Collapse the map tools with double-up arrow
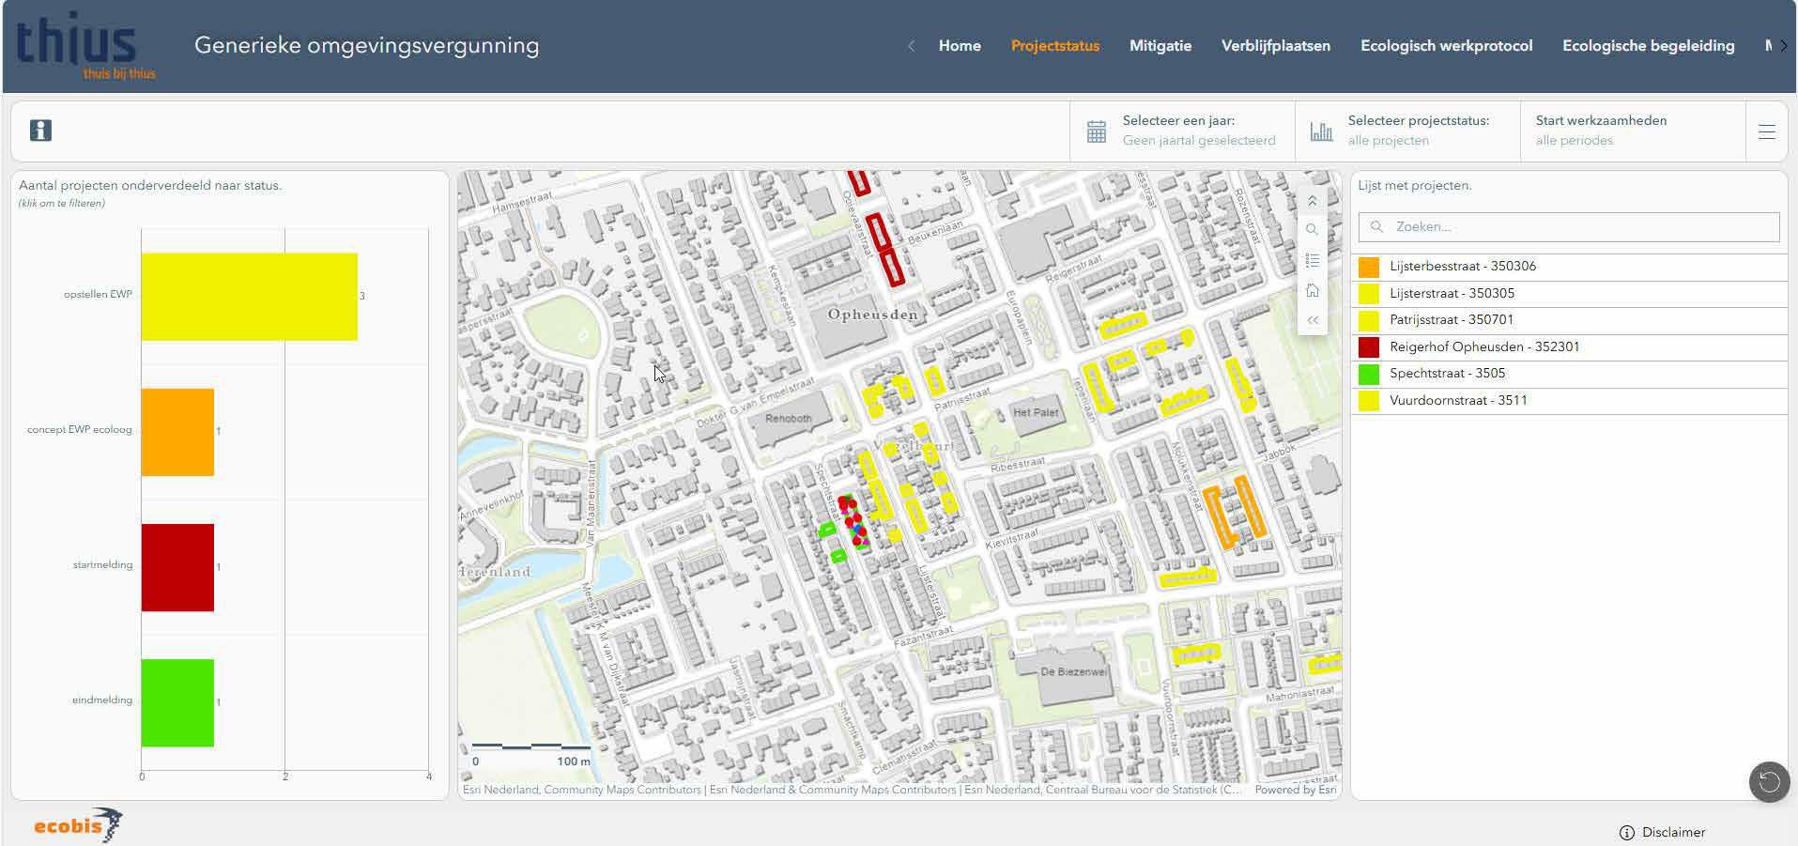The image size is (1798, 846). (x=1312, y=201)
